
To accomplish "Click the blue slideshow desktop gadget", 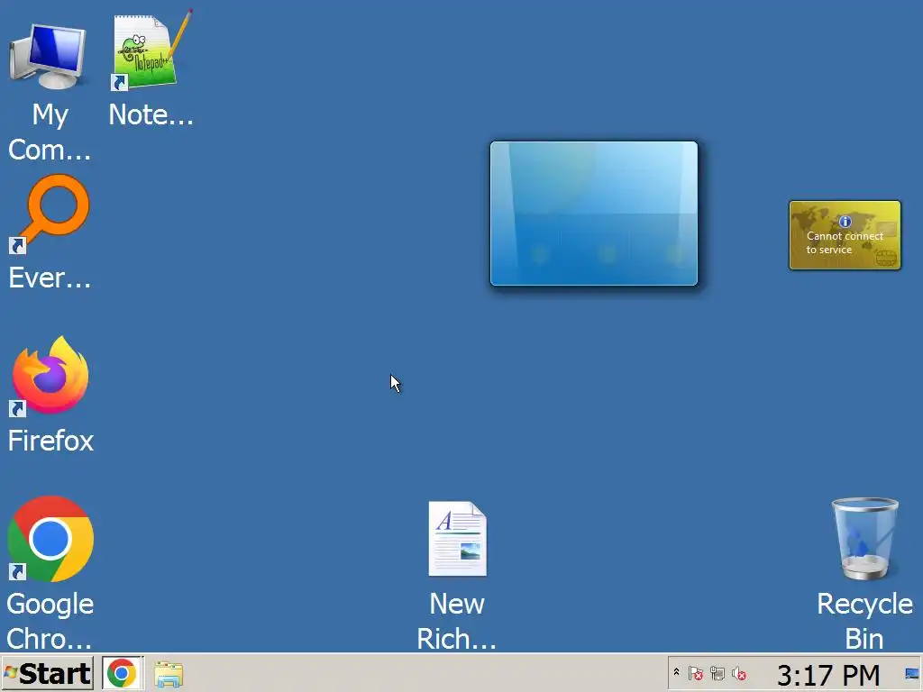I will 594,214.
